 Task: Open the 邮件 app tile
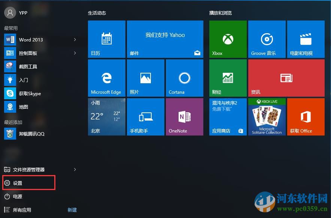[x=165, y=39]
